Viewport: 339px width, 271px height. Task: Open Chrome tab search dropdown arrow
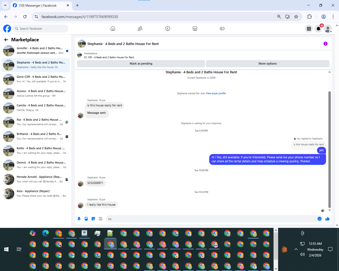click(x=5, y=5)
